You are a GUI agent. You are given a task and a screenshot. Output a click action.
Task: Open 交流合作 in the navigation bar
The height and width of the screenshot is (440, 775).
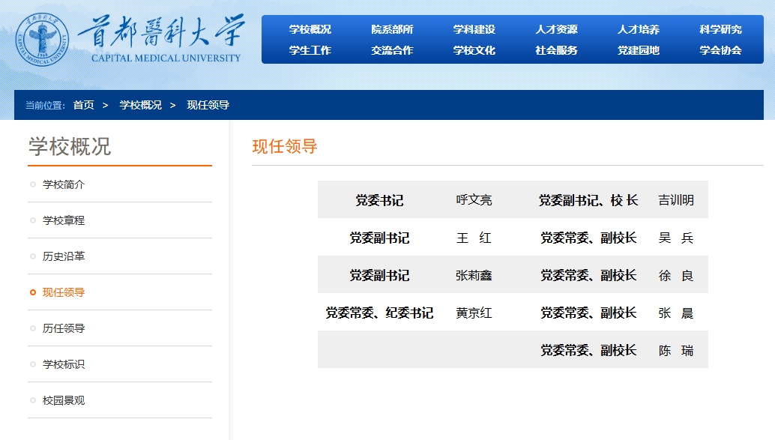(x=392, y=50)
